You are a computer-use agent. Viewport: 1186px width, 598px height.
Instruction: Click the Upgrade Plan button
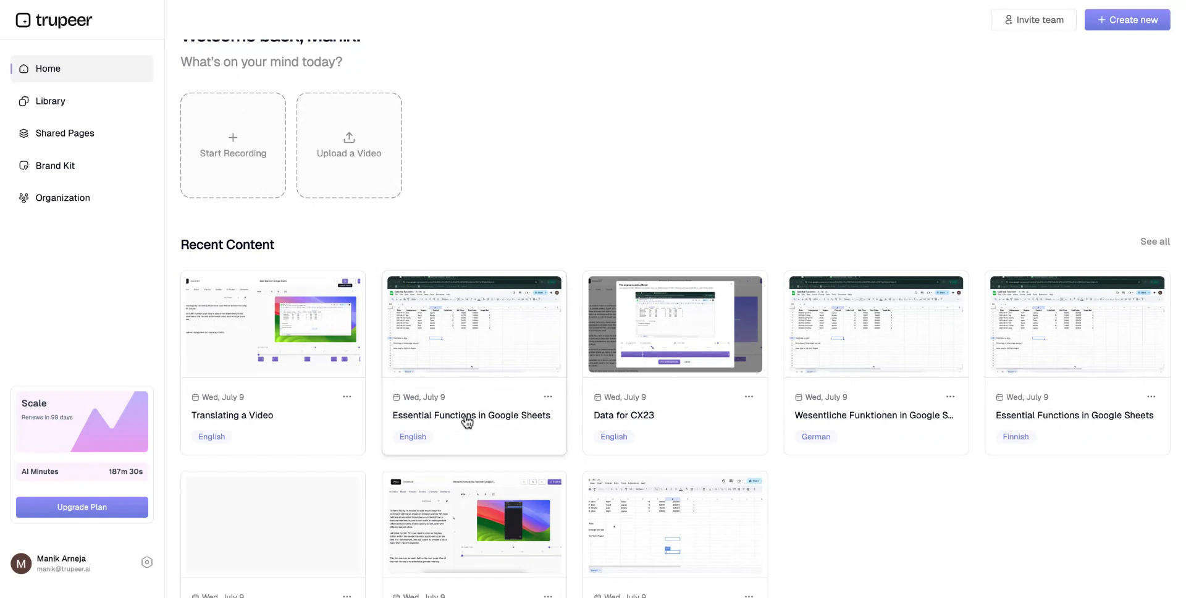pos(81,507)
